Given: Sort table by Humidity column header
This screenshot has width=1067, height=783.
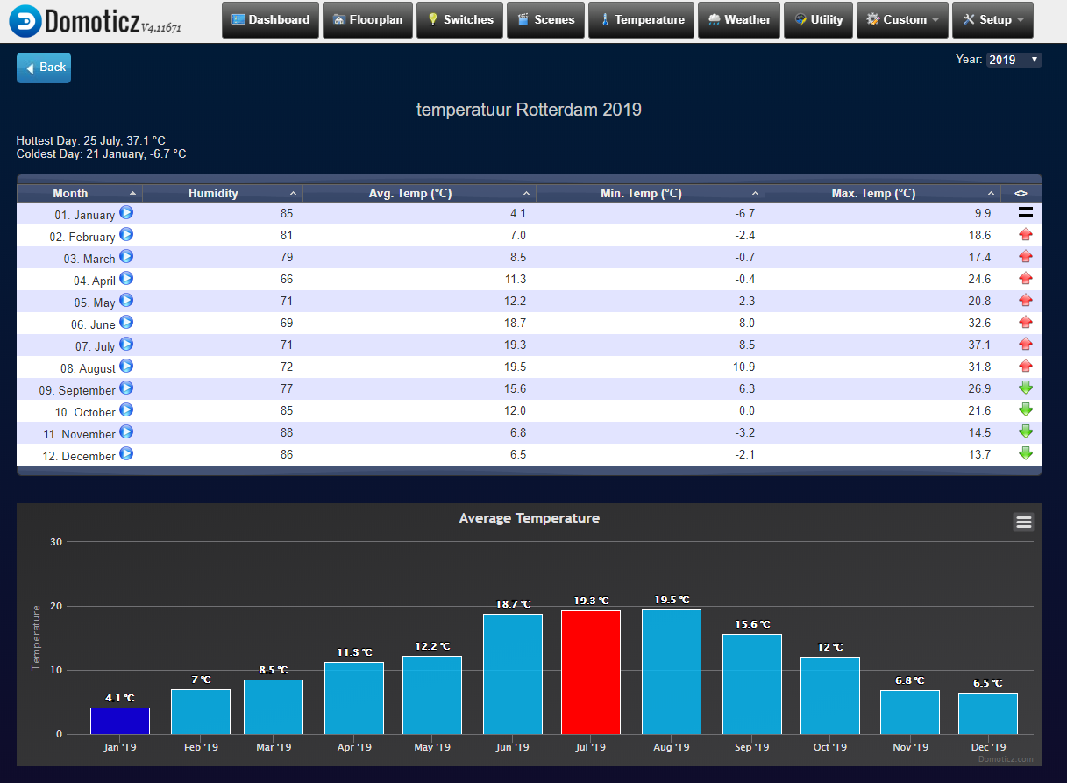Looking at the screenshot, I should coord(213,193).
